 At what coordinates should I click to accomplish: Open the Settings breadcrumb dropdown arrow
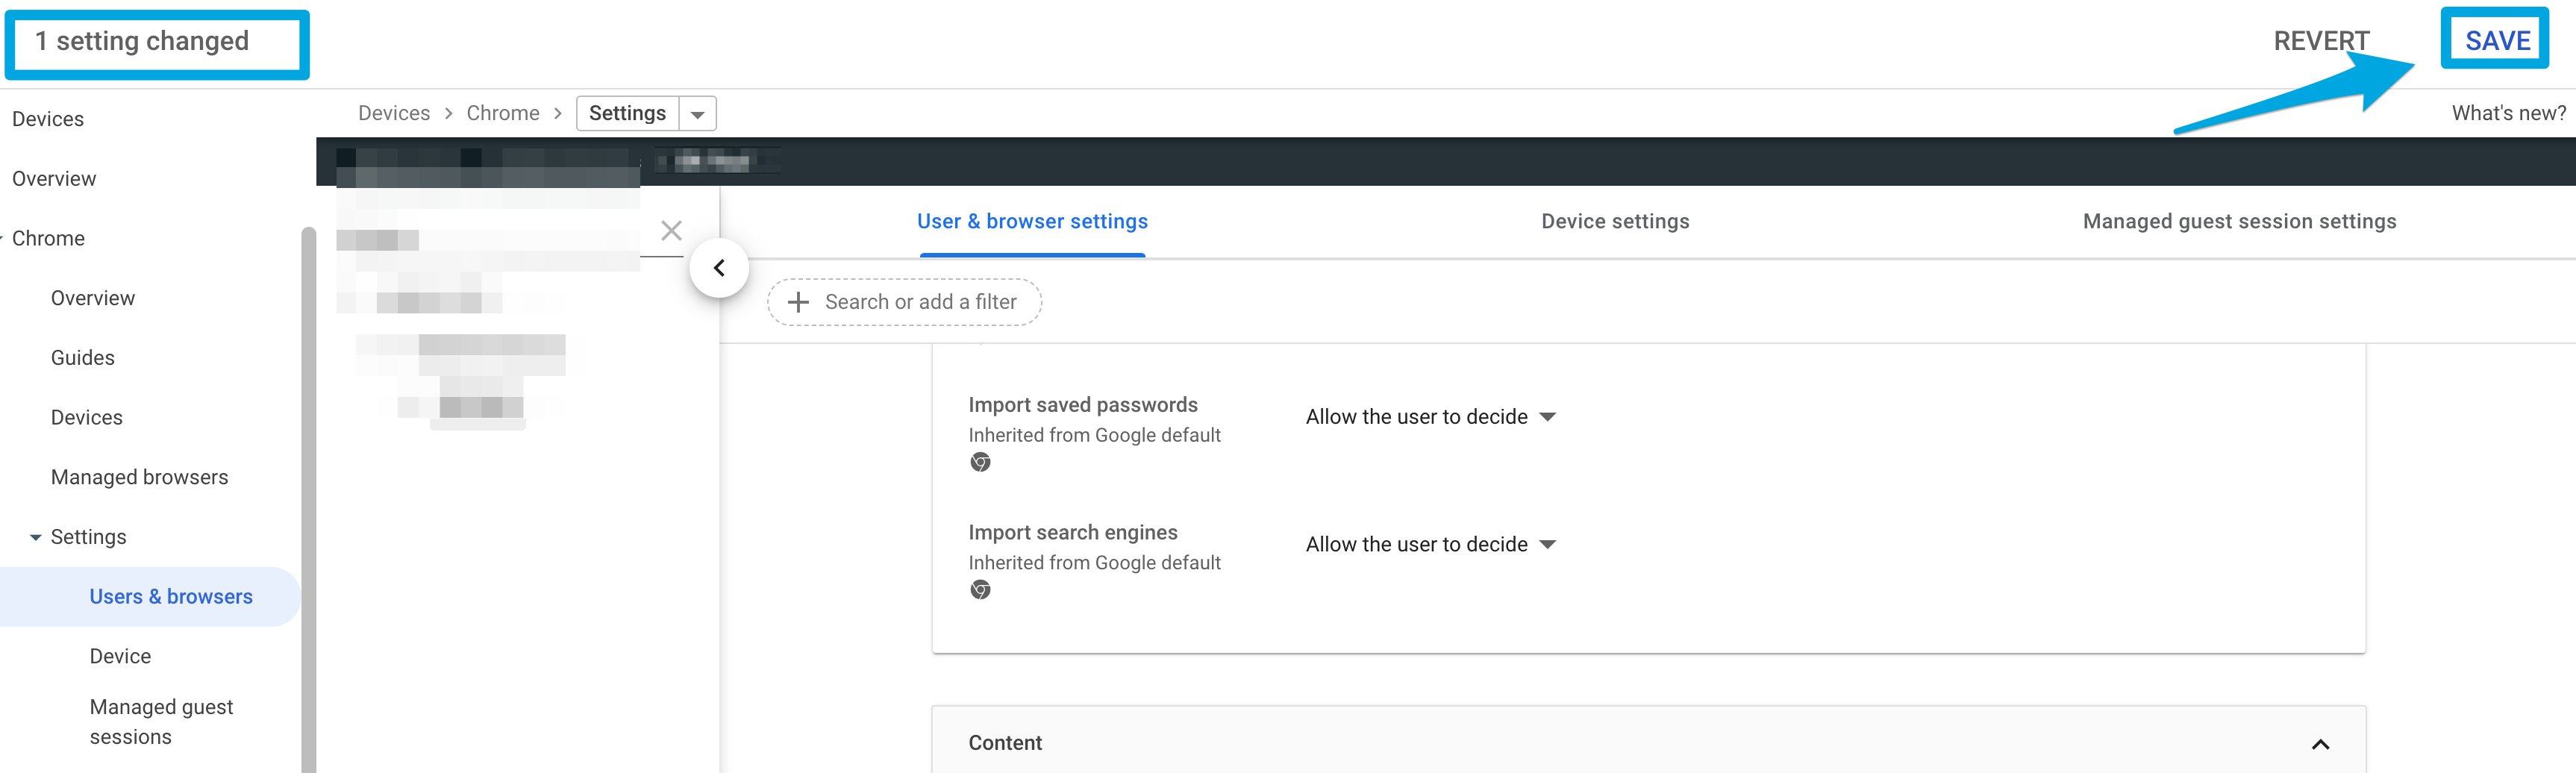pyautogui.click(x=698, y=114)
